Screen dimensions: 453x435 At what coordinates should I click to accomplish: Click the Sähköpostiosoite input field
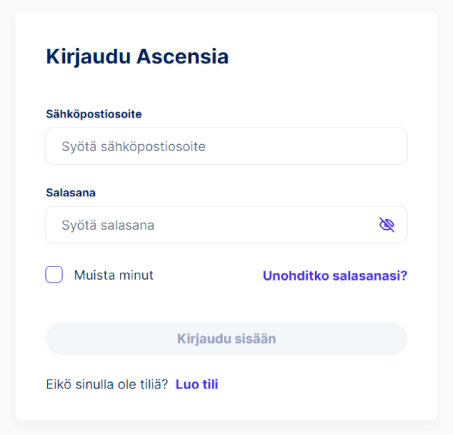[x=226, y=146]
